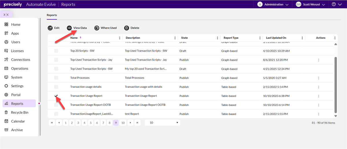Click the View Data eye icon
347x149 pixels.
[69, 28]
